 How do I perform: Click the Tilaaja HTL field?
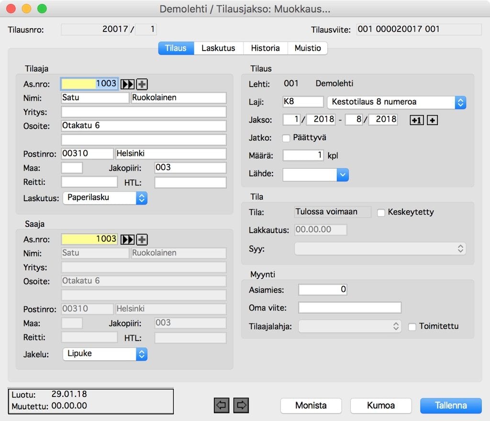tap(190, 183)
